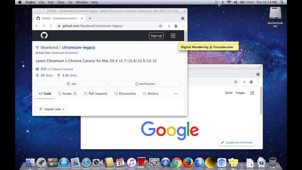
Task: Open the three-dot Chromium menu in GitHub window
Action: click(183, 26)
